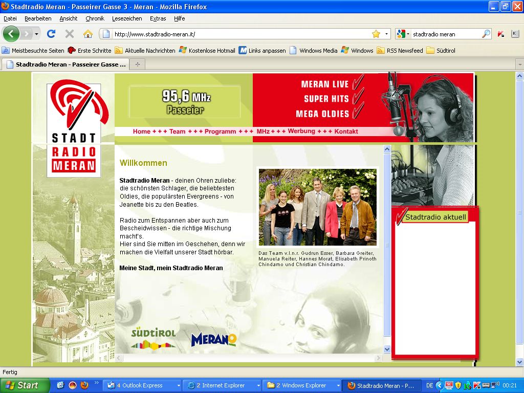Reload the page with the blue refresh icon
The width and height of the screenshot is (524, 393).
click(51, 34)
